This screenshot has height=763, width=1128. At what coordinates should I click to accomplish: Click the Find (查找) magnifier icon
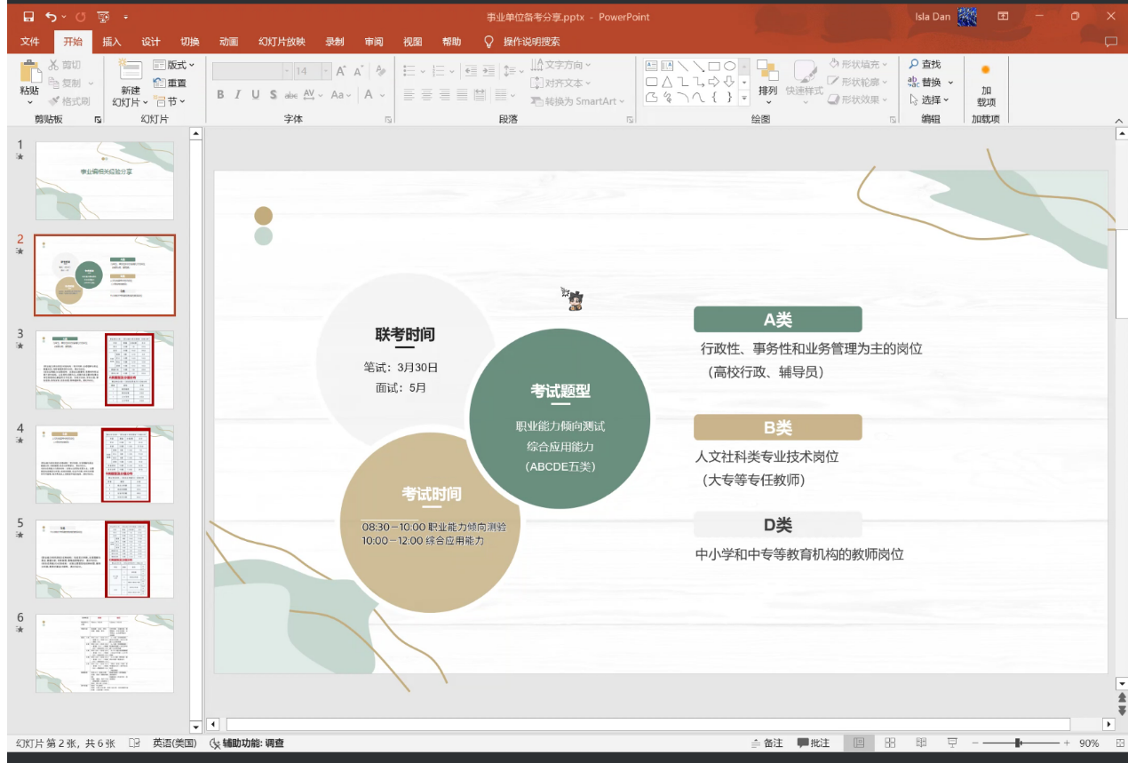pos(914,64)
